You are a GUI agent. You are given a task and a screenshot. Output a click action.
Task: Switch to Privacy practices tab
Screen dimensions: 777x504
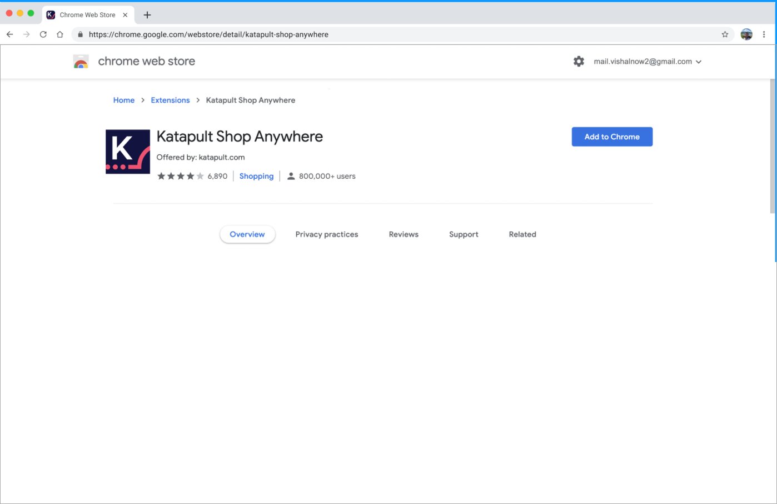pos(327,234)
